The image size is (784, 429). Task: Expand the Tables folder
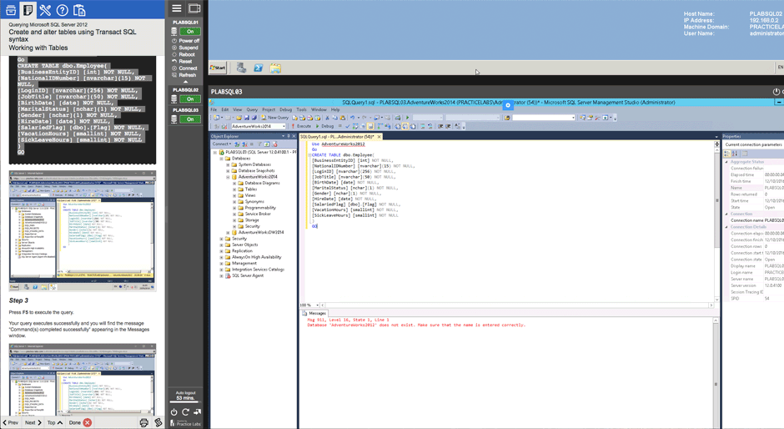[x=234, y=189]
